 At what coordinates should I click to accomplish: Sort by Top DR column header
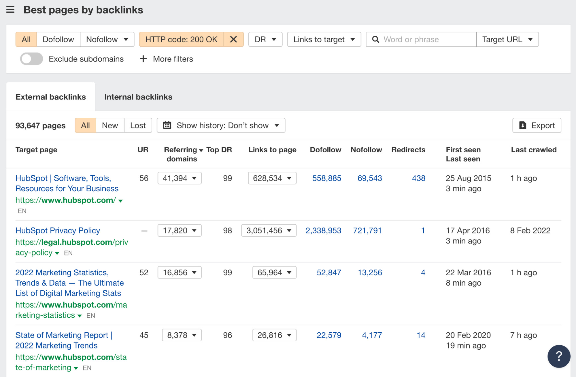(219, 150)
